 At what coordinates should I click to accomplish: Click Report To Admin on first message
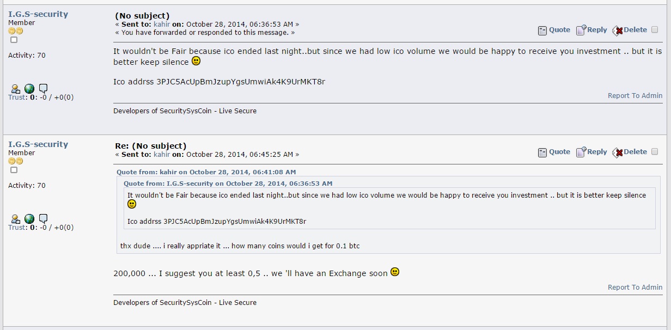635,96
